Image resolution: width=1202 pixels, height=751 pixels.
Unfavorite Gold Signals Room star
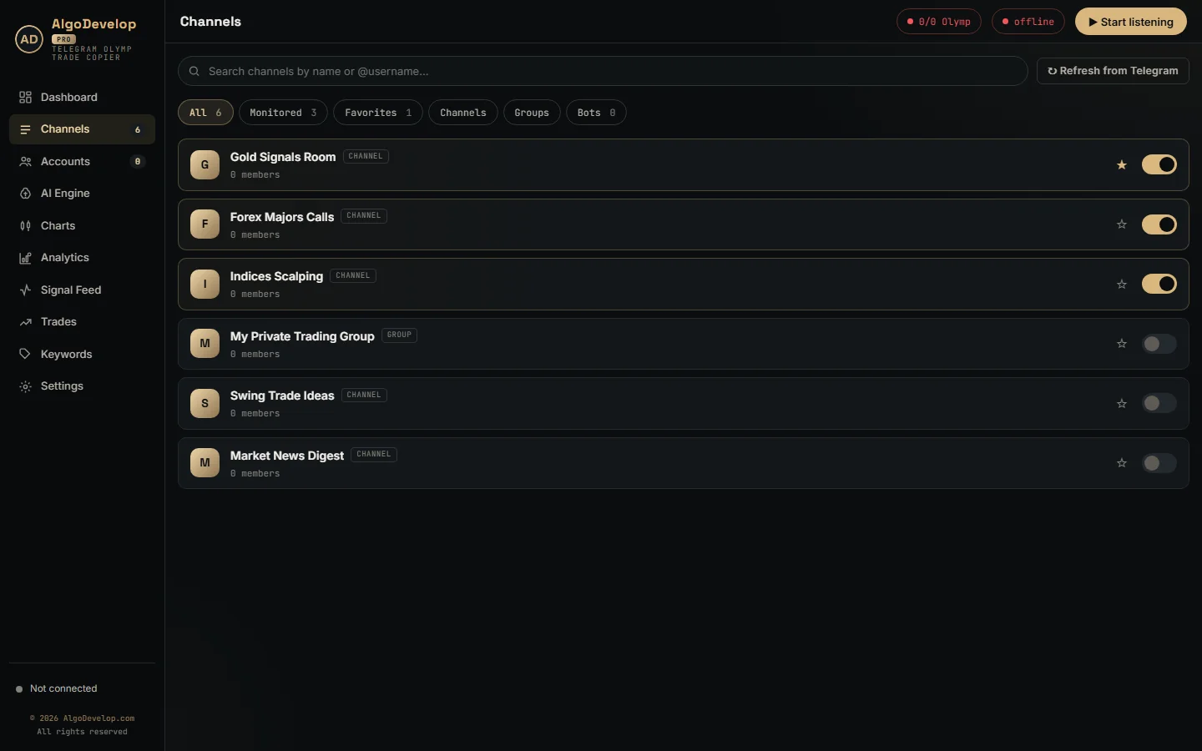tap(1122, 165)
